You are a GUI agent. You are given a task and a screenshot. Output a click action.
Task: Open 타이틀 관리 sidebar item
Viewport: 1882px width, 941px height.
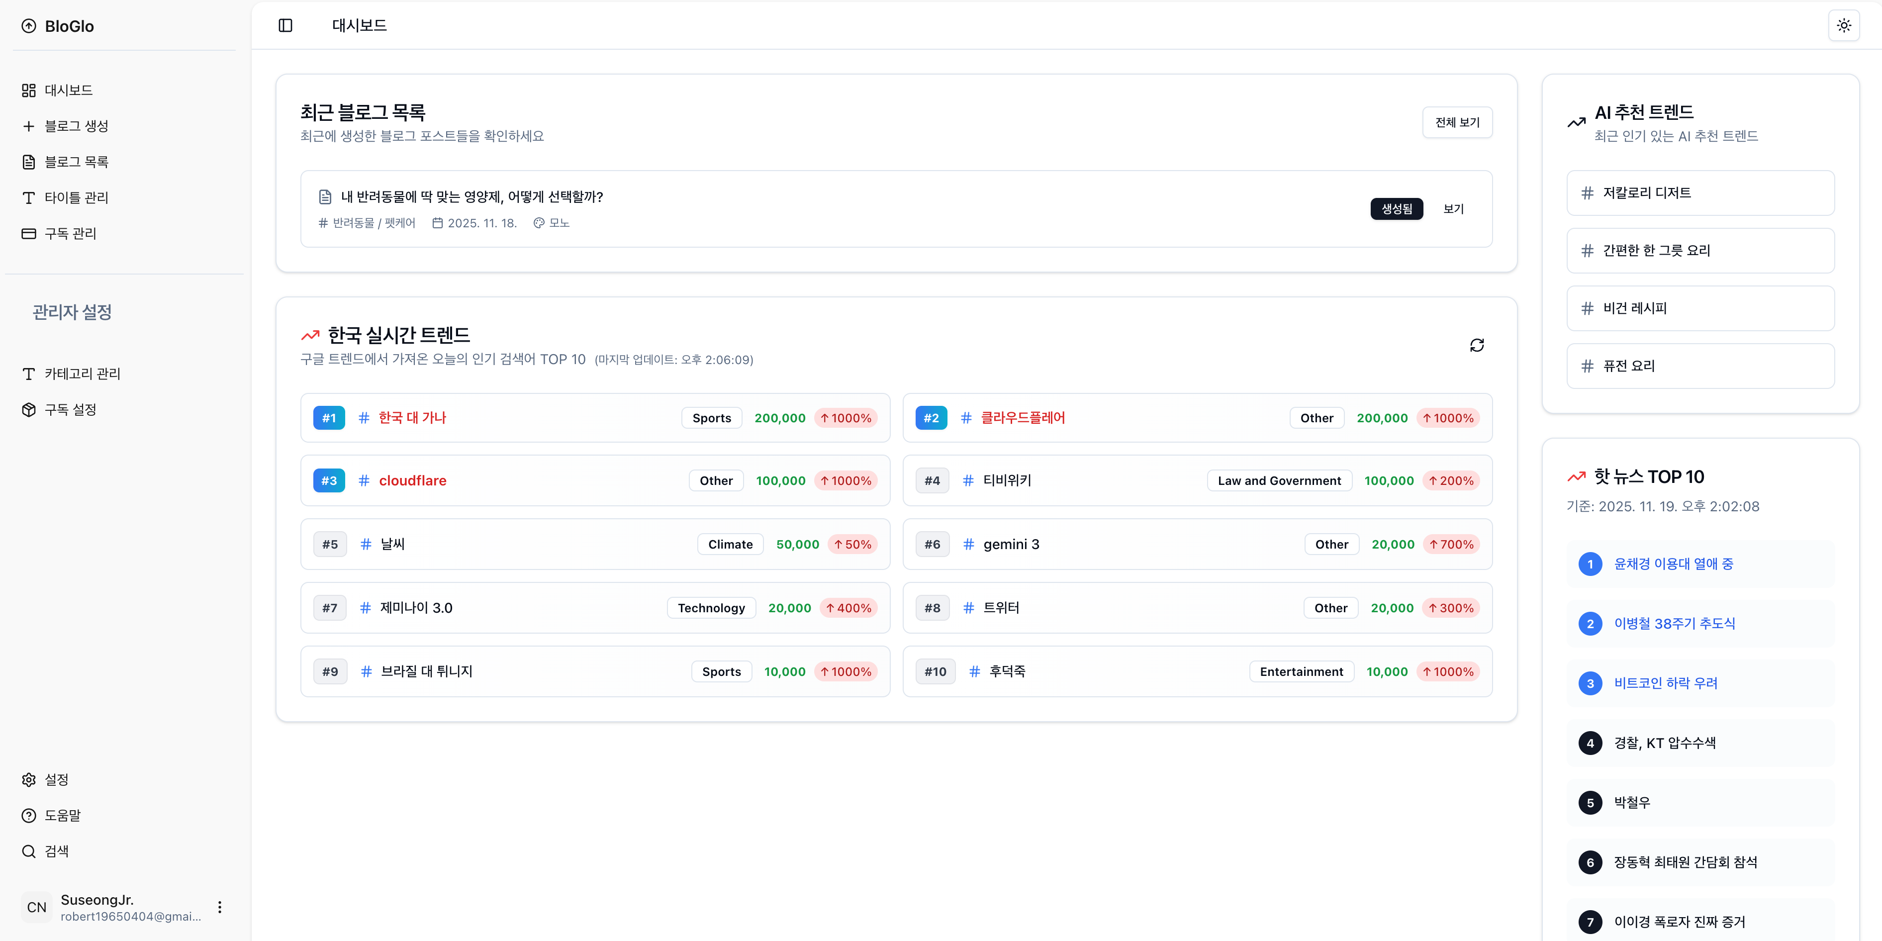point(76,197)
